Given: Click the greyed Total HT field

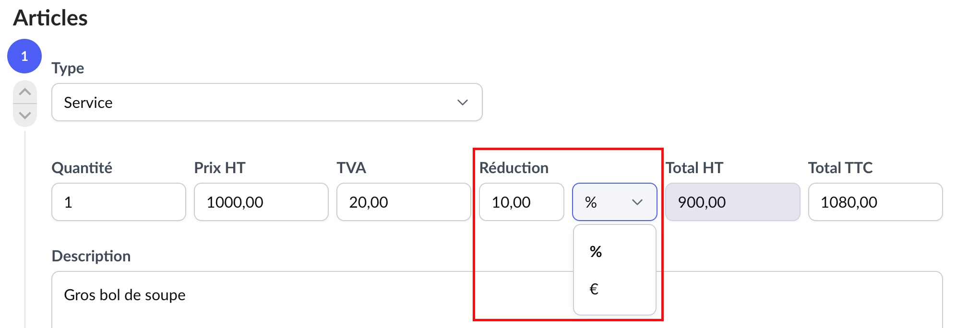Looking at the screenshot, I should pos(732,202).
